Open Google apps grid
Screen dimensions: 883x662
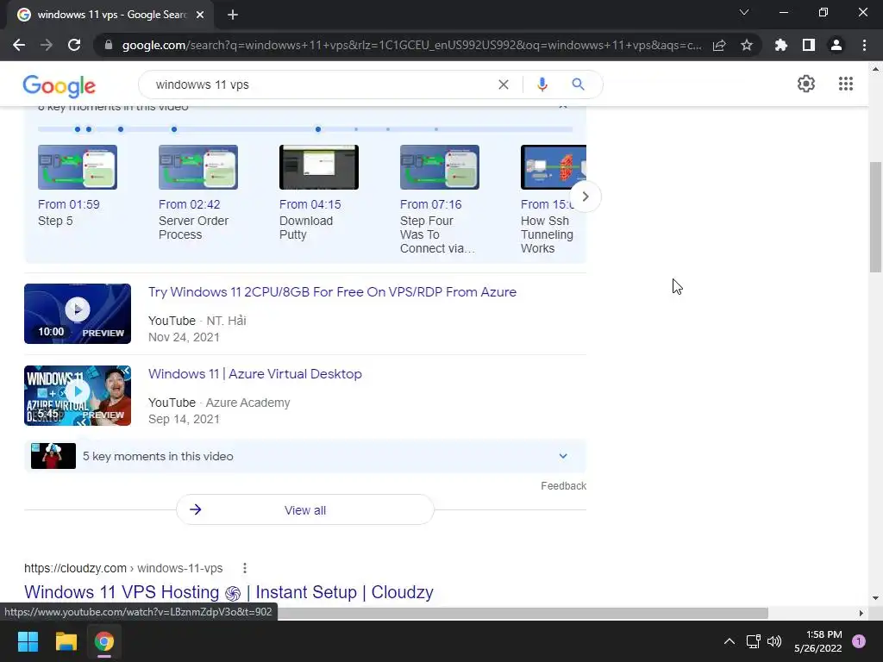pyautogui.click(x=845, y=84)
